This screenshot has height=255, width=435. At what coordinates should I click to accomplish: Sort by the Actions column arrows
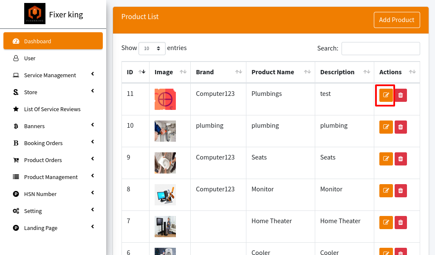[x=412, y=72]
